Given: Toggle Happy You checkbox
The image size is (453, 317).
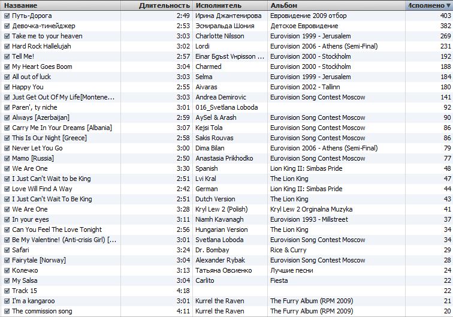Looking at the screenshot, I should pos(7,87).
